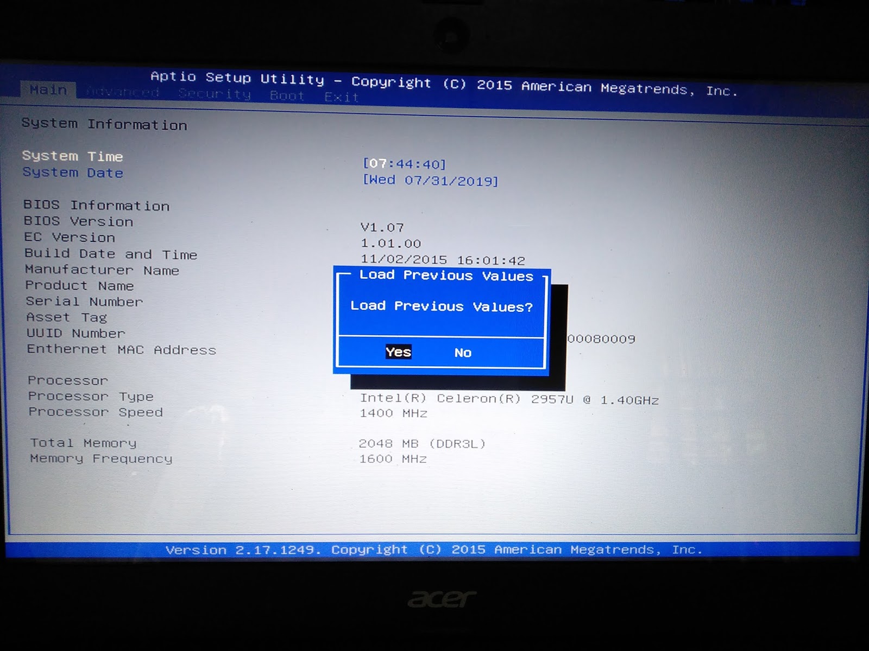Click the BIOS Information heading
The height and width of the screenshot is (651, 869).
tap(96, 206)
